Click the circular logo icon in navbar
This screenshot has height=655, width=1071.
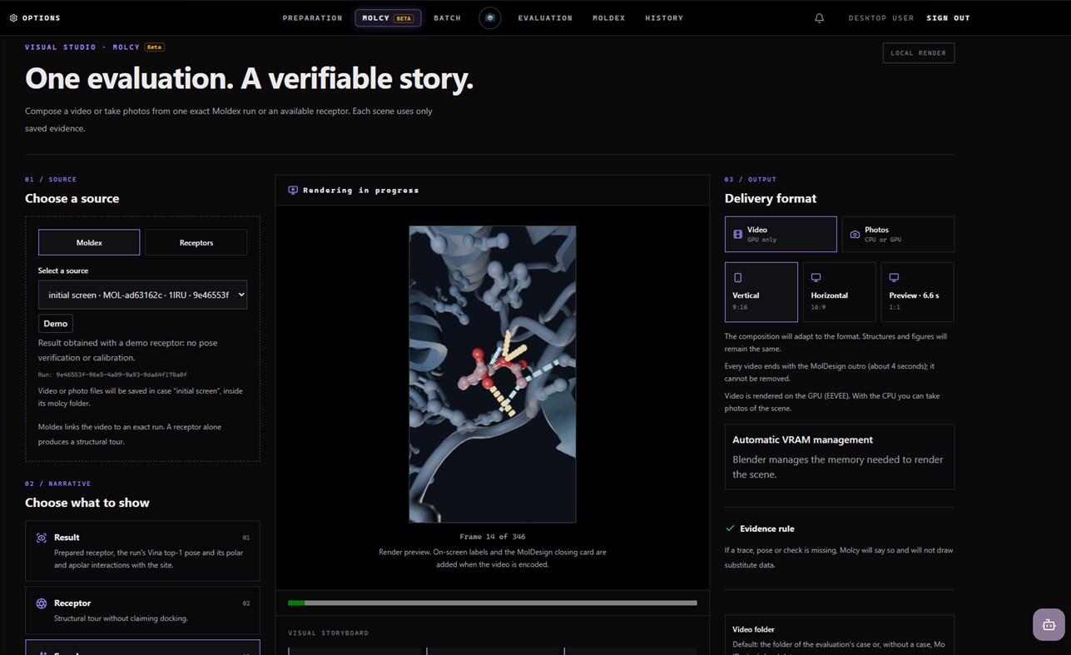(x=490, y=17)
